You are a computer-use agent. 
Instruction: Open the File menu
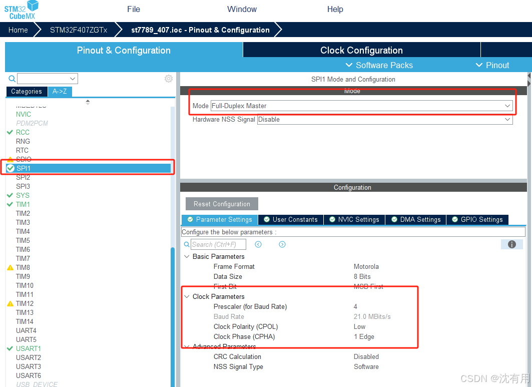134,10
